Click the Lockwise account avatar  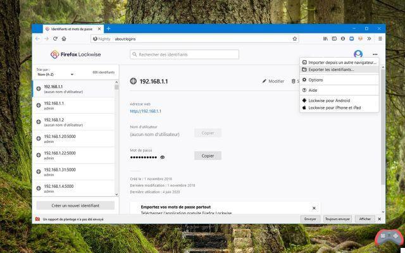[358, 54]
